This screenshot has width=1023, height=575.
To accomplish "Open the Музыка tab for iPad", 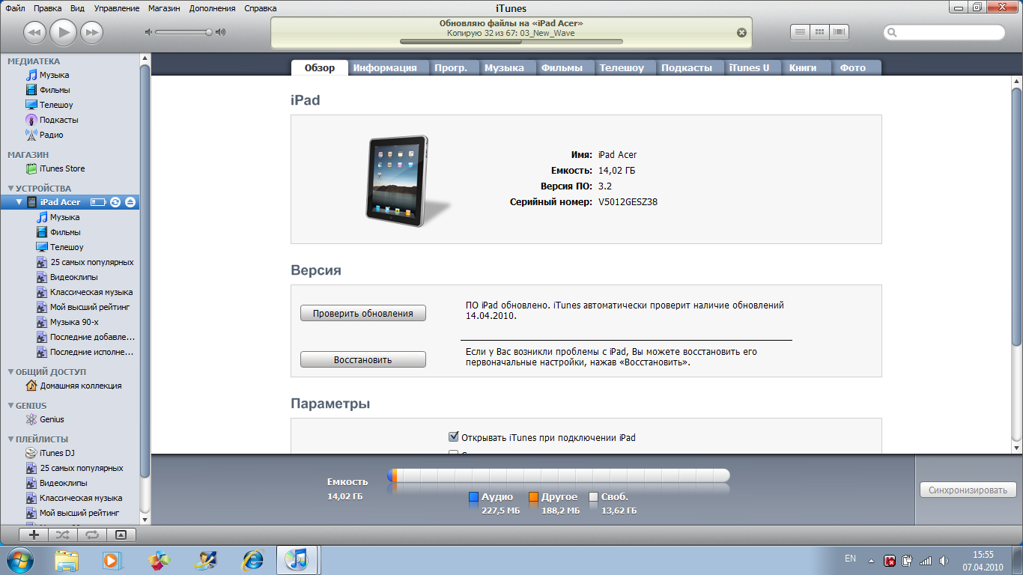I will coord(503,67).
